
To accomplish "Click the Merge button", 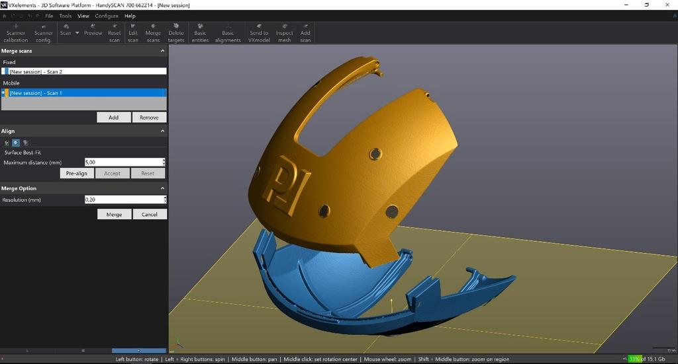I will pos(114,214).
